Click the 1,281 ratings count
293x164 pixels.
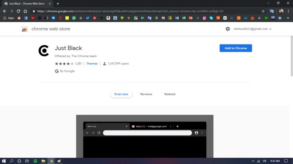coord(78,64)
